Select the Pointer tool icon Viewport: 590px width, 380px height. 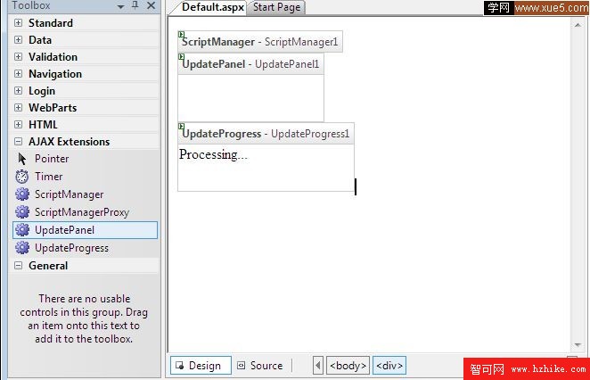(22, 159)
